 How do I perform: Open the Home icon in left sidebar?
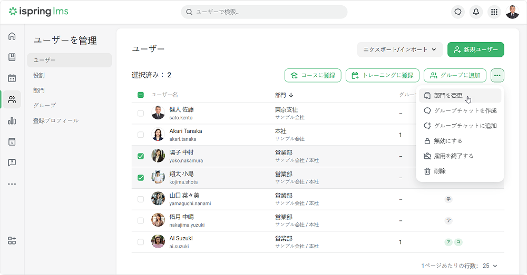[12, 36]
